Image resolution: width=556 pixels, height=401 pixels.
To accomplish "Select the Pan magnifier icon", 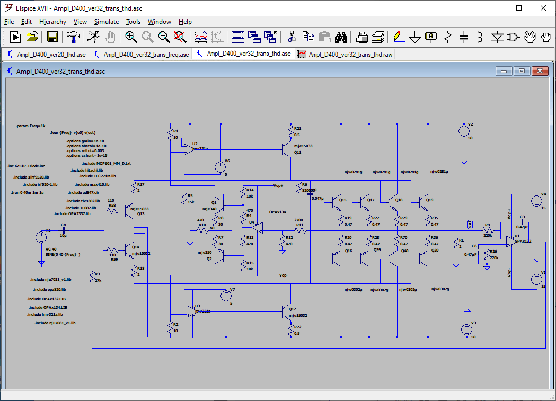I will [x=147, y=37].
